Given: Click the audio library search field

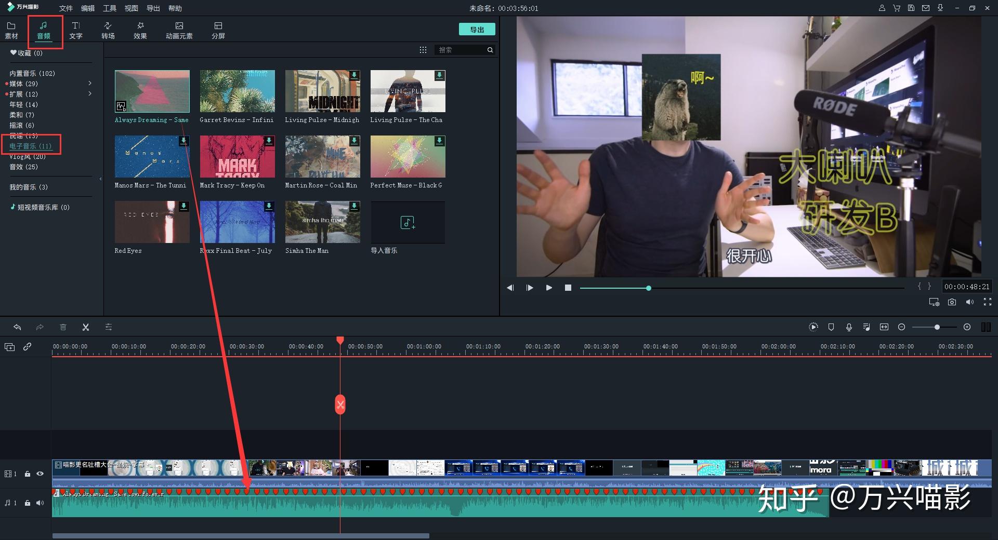Looking at the screenshot, I should pos(460,50).
